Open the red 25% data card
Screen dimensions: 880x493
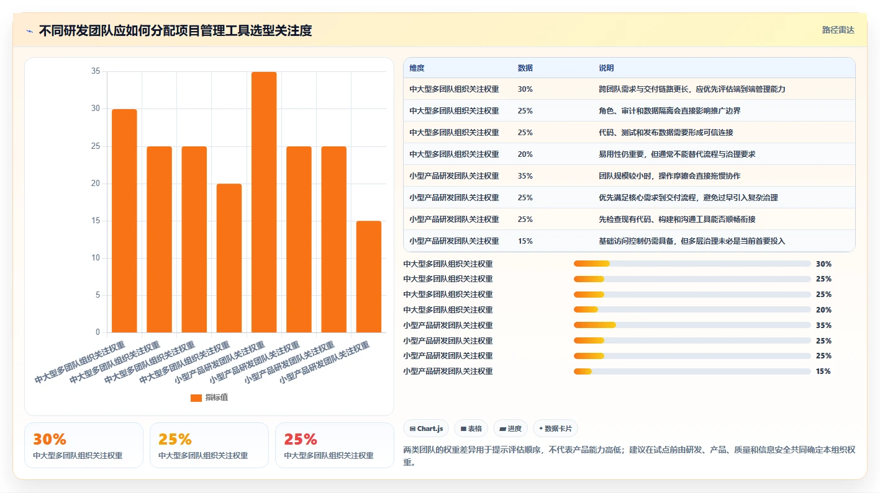(x=334, y=445)
